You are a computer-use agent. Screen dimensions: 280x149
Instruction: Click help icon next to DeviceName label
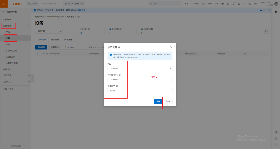click(x=120, y=75)
